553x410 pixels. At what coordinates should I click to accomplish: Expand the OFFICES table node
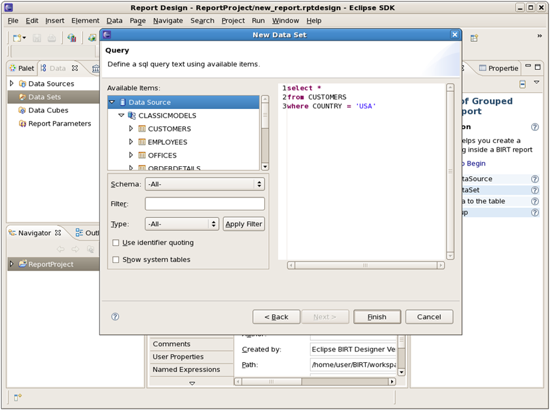click(131, 155)
